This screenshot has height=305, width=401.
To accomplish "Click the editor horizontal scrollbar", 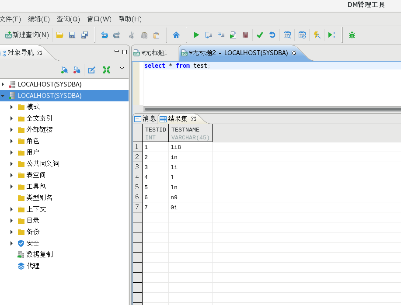I will [x=272, y=109].
